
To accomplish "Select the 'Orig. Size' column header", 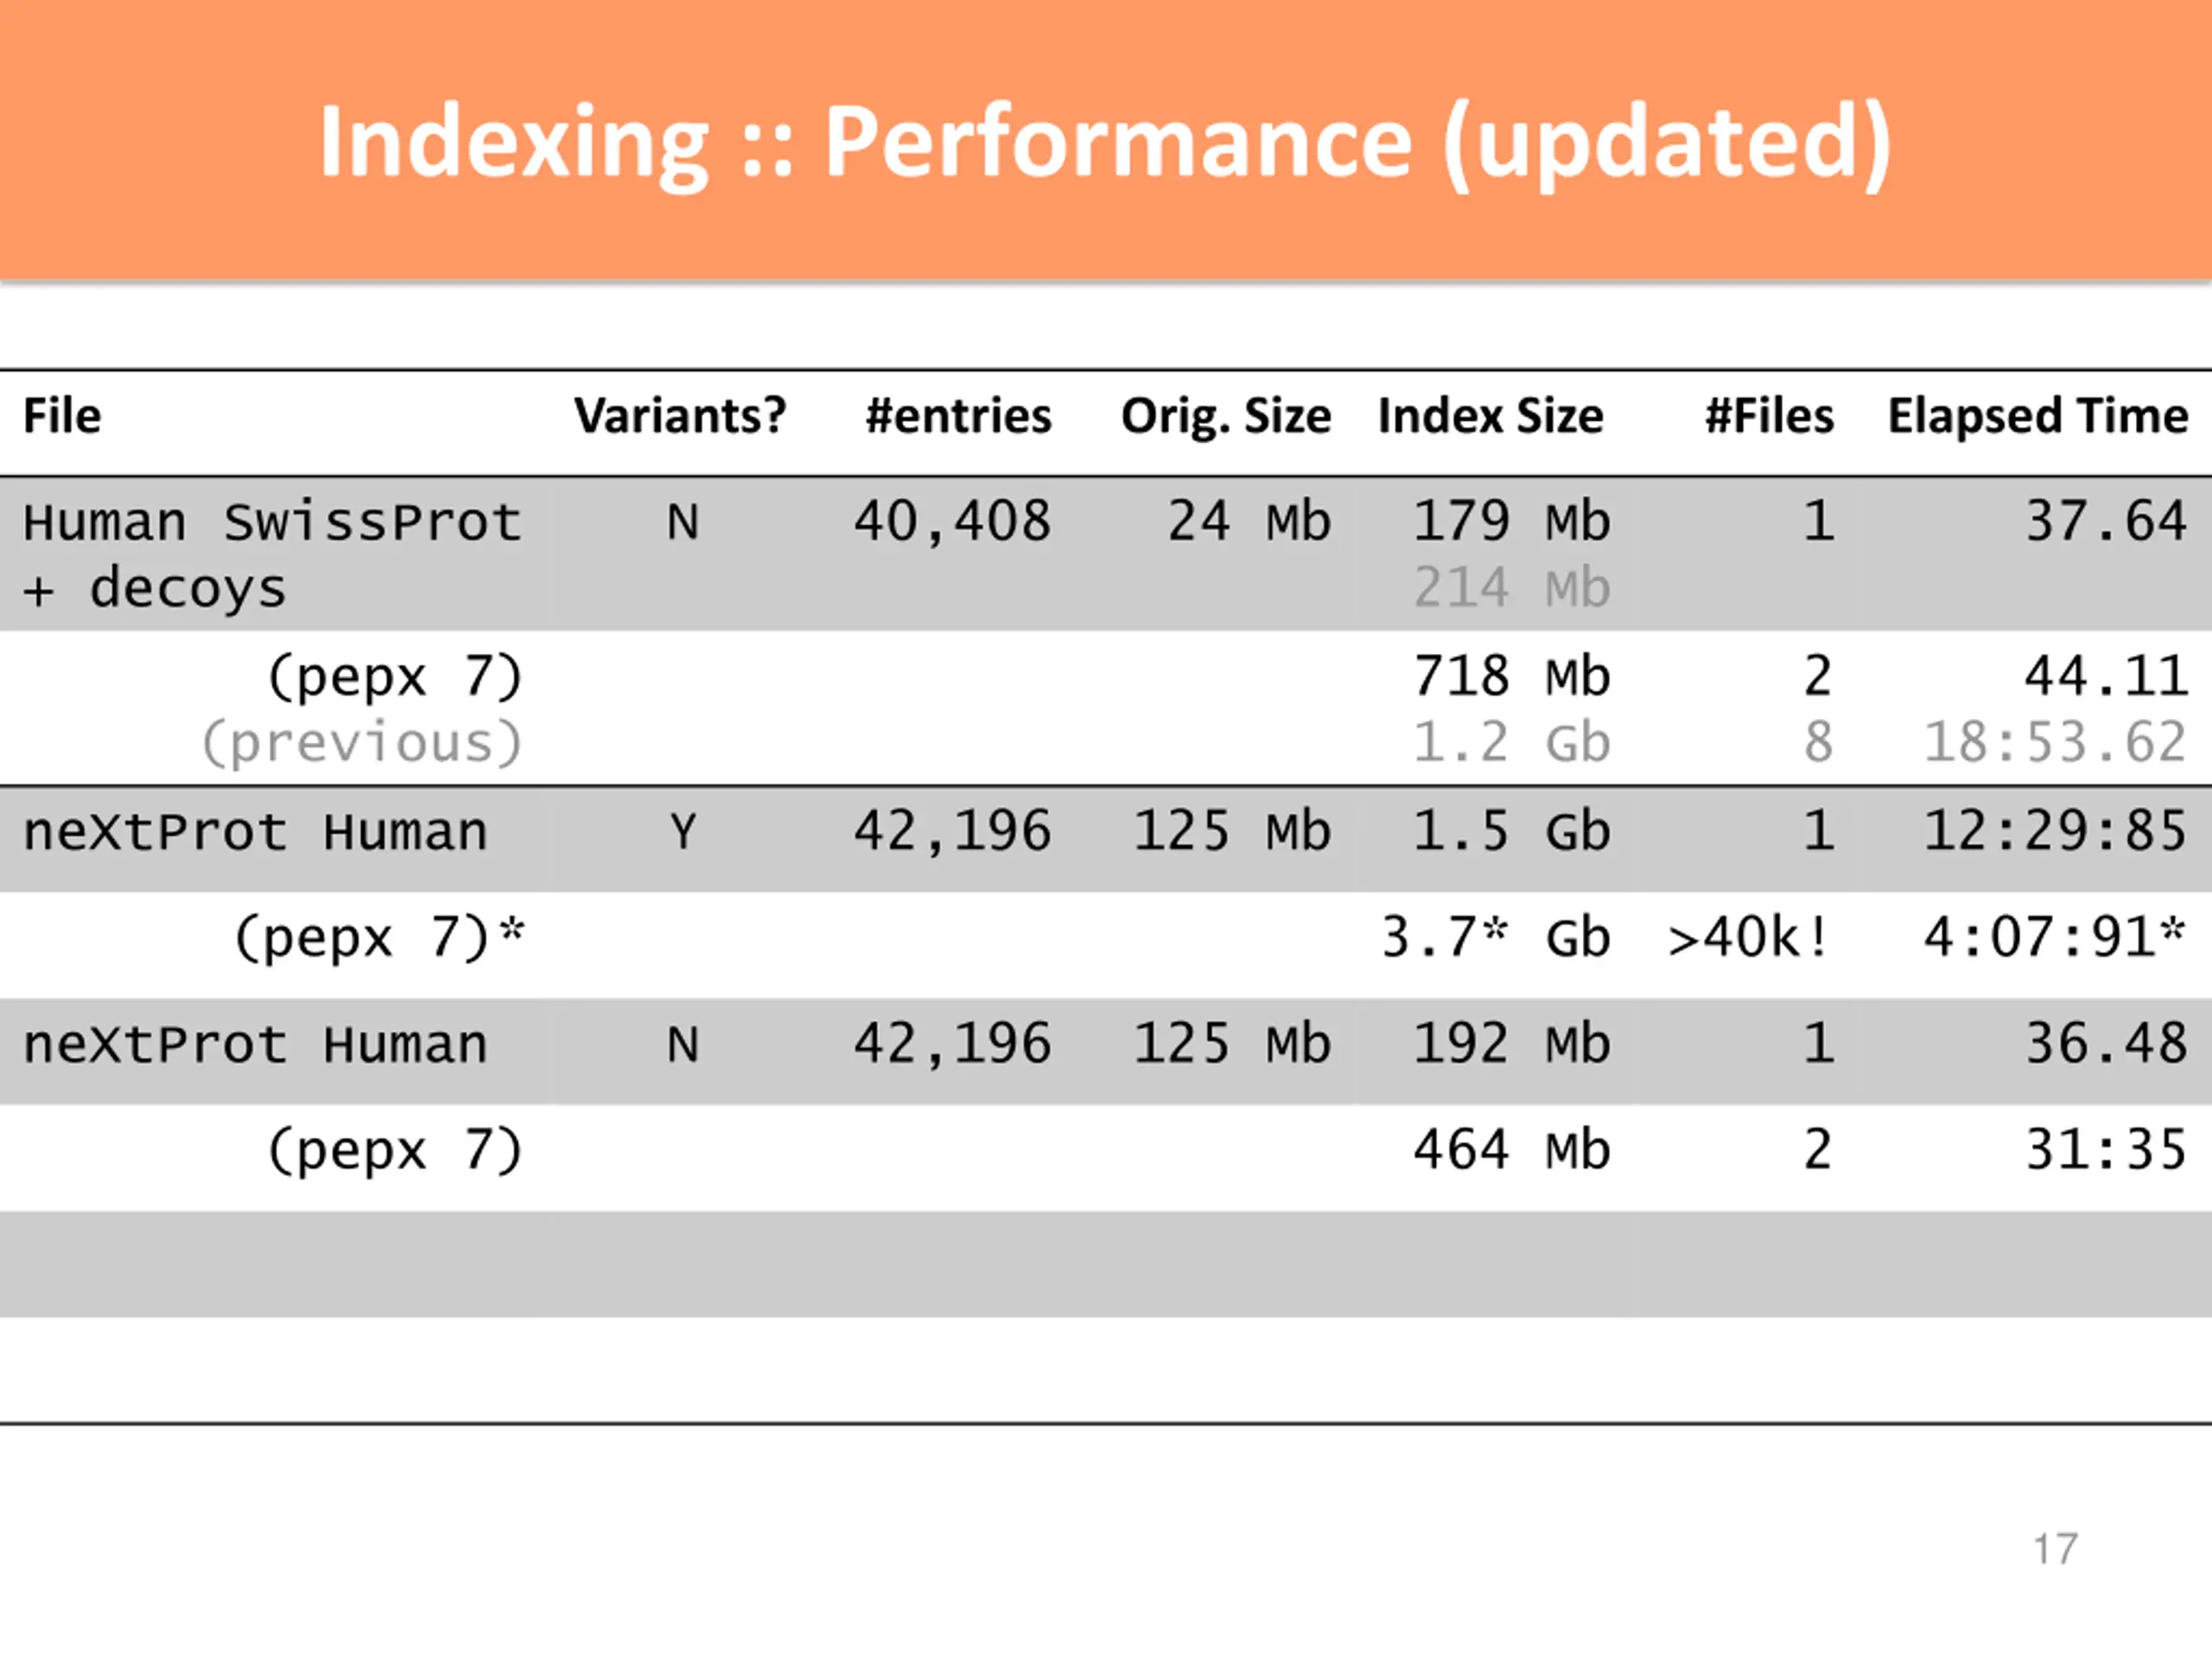I will [x=1226, y=416].
